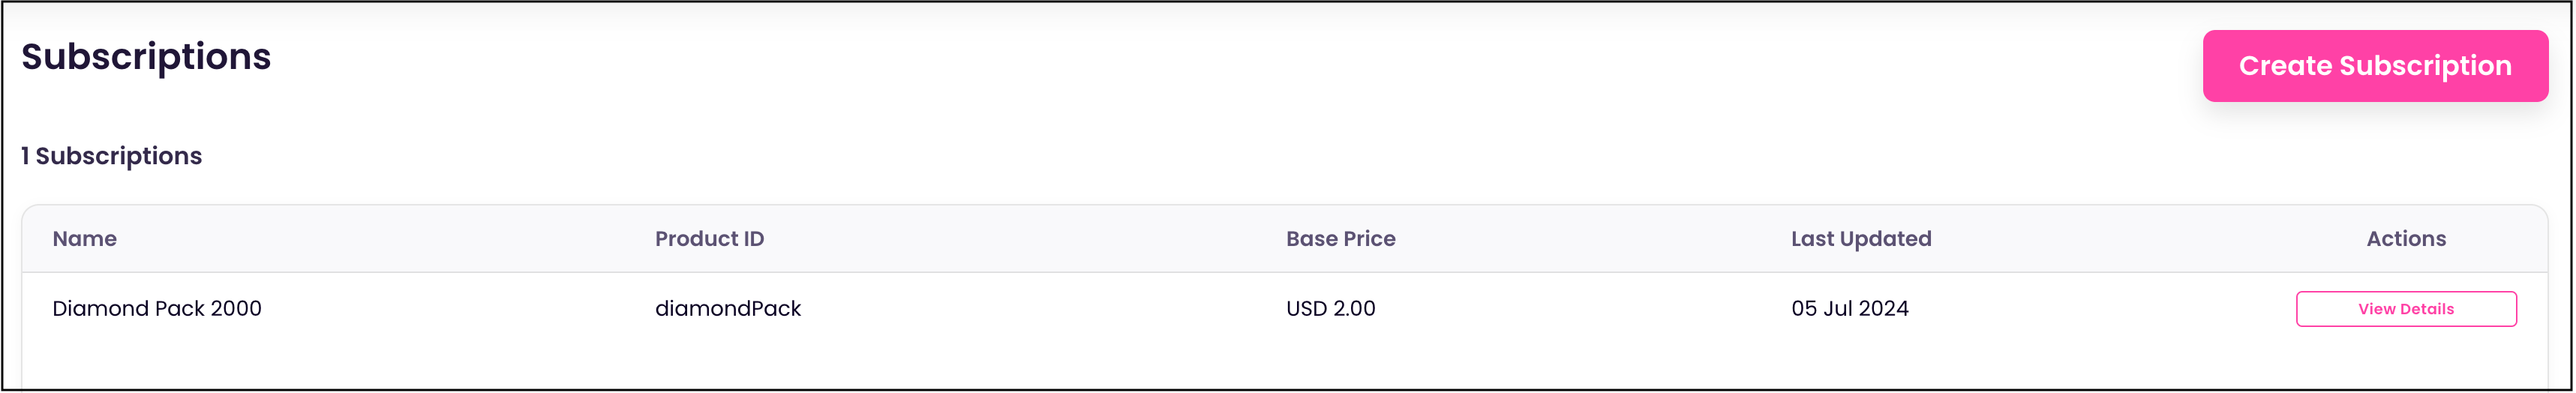Open View Details for Diamond Pack 2000
This screenshot has width=2576, height=393.
(2405, 309)
